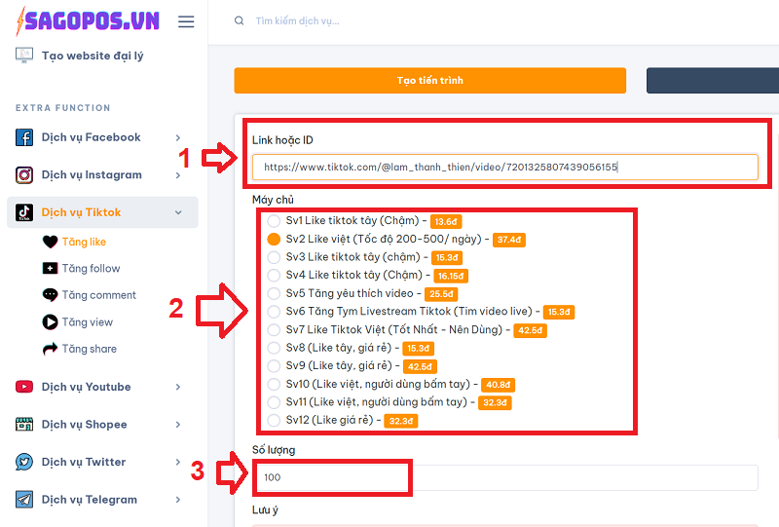779x527 pixels.
Task: Expand the Dịch vụ Youtube chevron
Action: (x=177, y=388)
